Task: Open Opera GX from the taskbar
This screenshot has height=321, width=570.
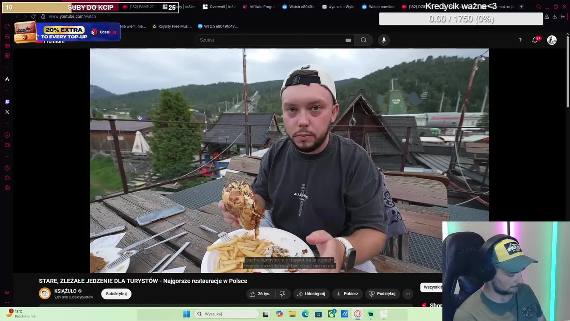Action: (358, 314)
